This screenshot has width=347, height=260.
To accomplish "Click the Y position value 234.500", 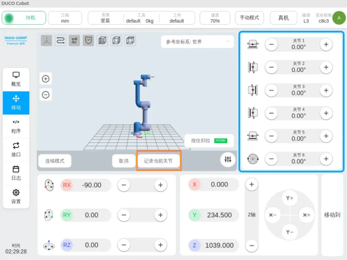I will click(x=219, y=215).
